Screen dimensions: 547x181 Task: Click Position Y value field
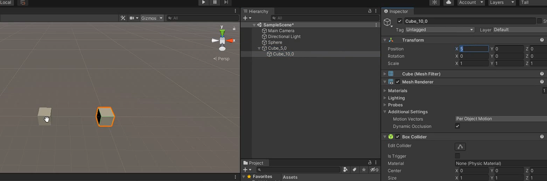pos(509,49)
